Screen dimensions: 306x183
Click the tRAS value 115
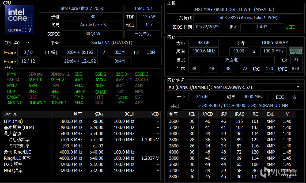click(x=239, y=121)
